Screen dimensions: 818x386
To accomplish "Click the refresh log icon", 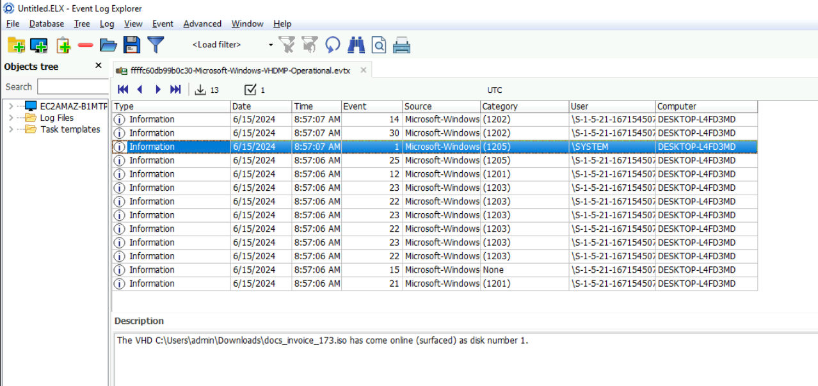I will point(332,45).
